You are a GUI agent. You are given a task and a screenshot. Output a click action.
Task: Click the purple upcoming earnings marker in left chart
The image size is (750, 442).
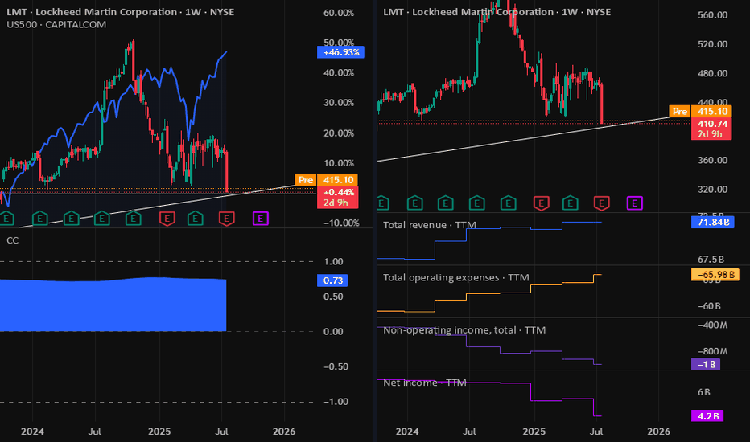260,219
